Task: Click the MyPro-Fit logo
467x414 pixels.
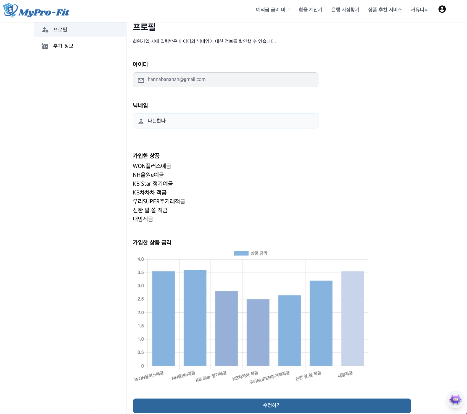Action: point(36,10)
